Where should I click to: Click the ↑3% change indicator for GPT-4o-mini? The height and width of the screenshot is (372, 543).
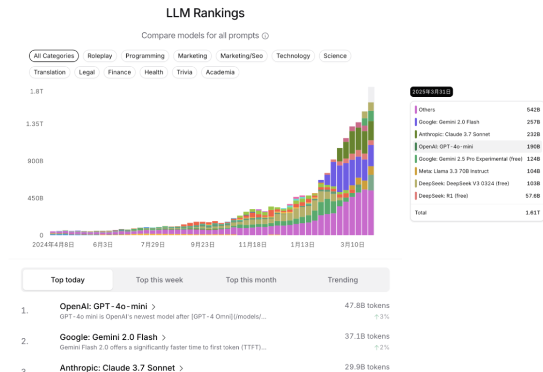click(382, 317)
